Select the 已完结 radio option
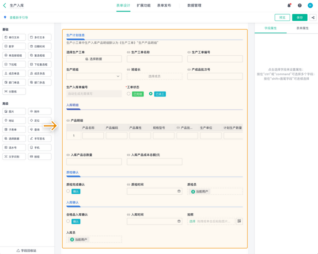This screenshot has width=318, height=254. click(x=129, y=94)
